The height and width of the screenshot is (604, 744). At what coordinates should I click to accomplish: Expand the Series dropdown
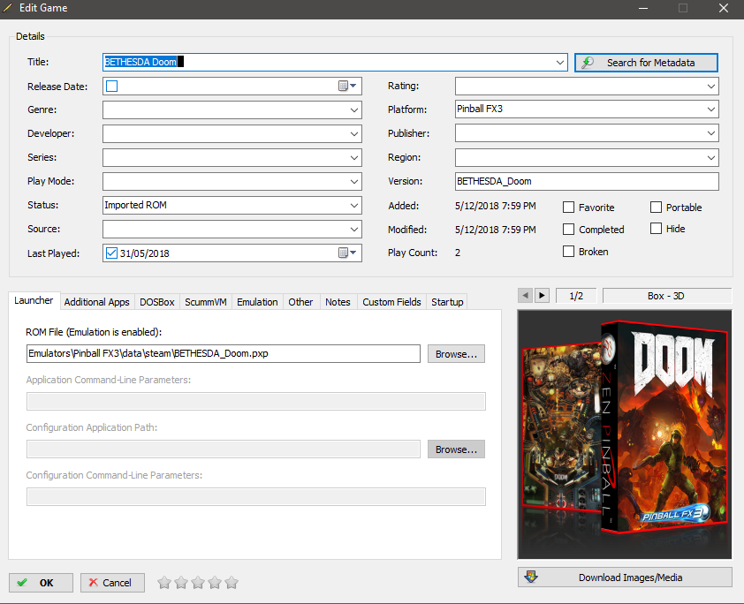(x=354, y=157)
